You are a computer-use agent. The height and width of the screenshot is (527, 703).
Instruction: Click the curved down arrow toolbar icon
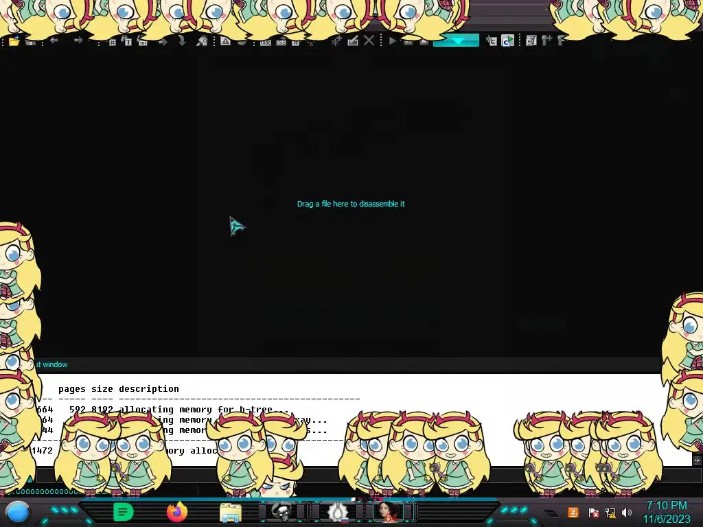point(181,41)
